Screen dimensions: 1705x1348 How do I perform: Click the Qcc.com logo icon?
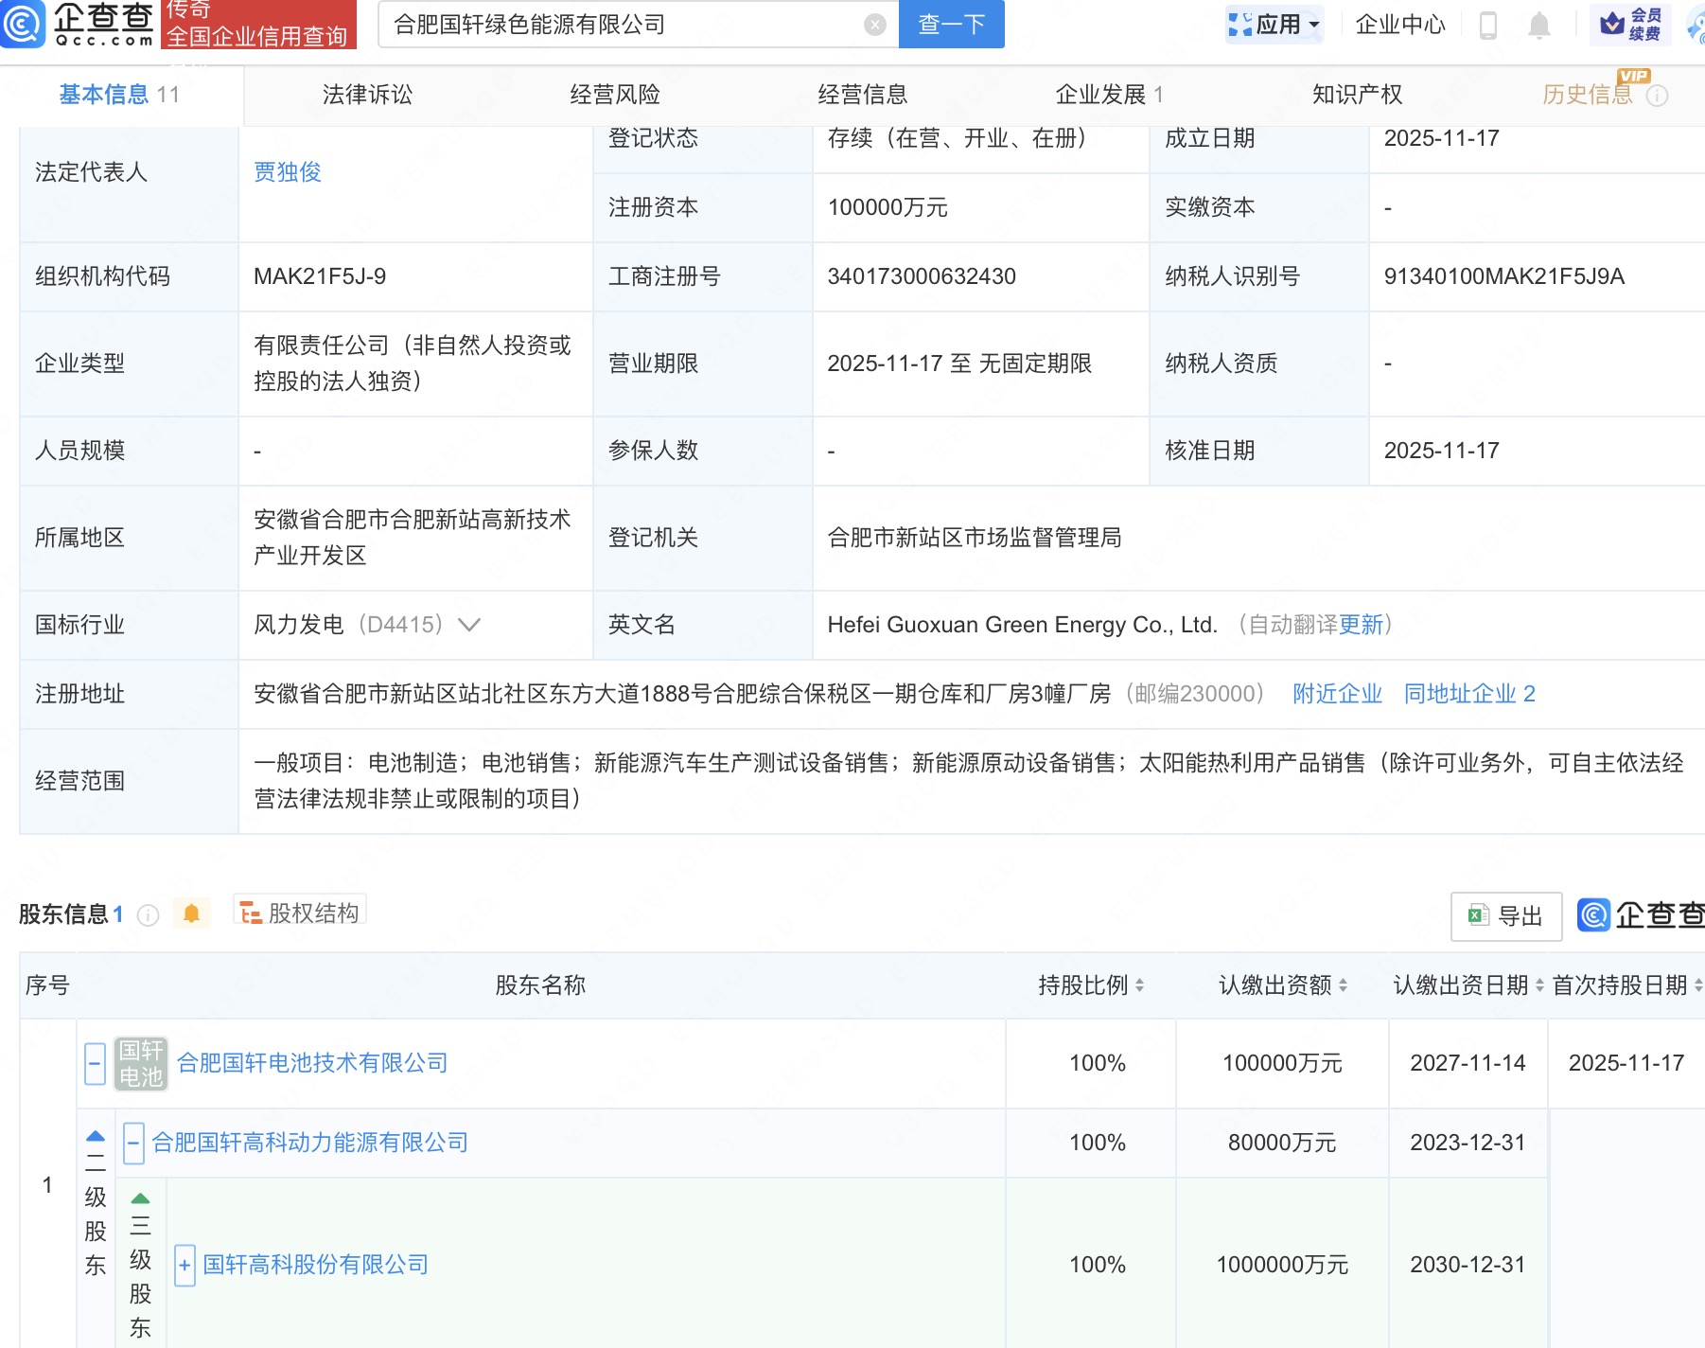pos(23,24)
